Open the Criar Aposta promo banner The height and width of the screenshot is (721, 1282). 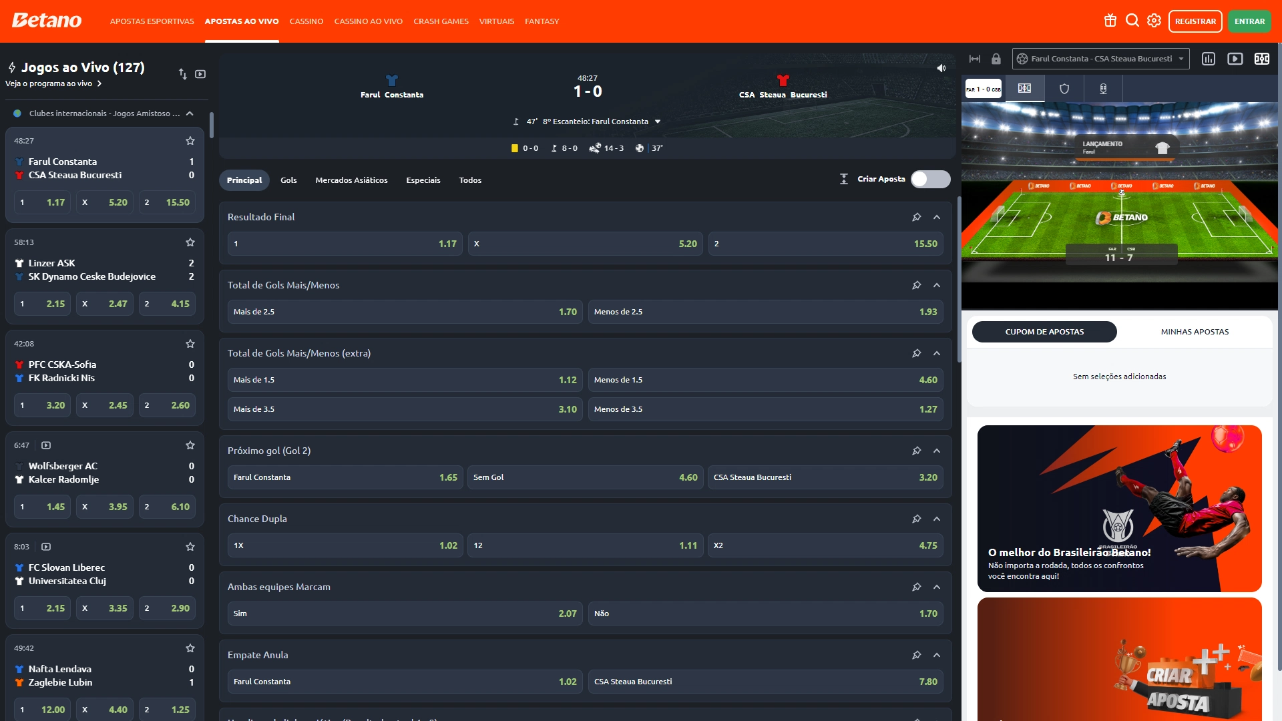(1120, 659)
